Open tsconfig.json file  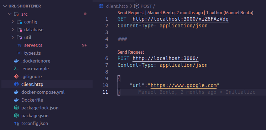point(35,123)
